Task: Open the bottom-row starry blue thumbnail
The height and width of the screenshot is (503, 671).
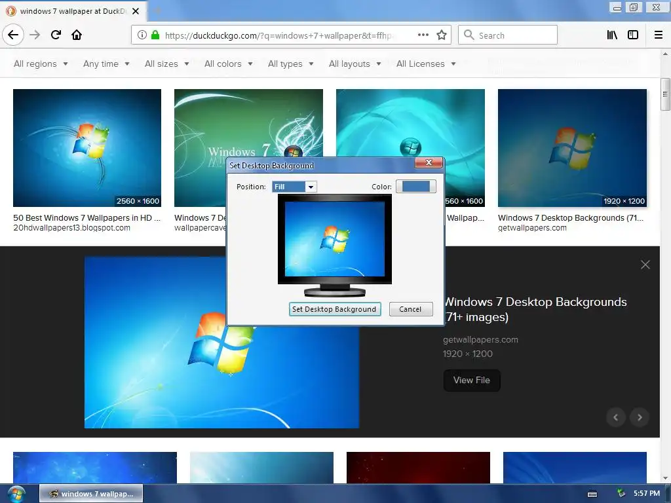Action: click(94, 468)
